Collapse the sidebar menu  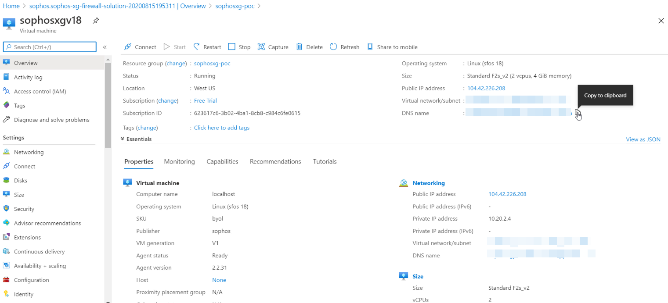(105, 47)
